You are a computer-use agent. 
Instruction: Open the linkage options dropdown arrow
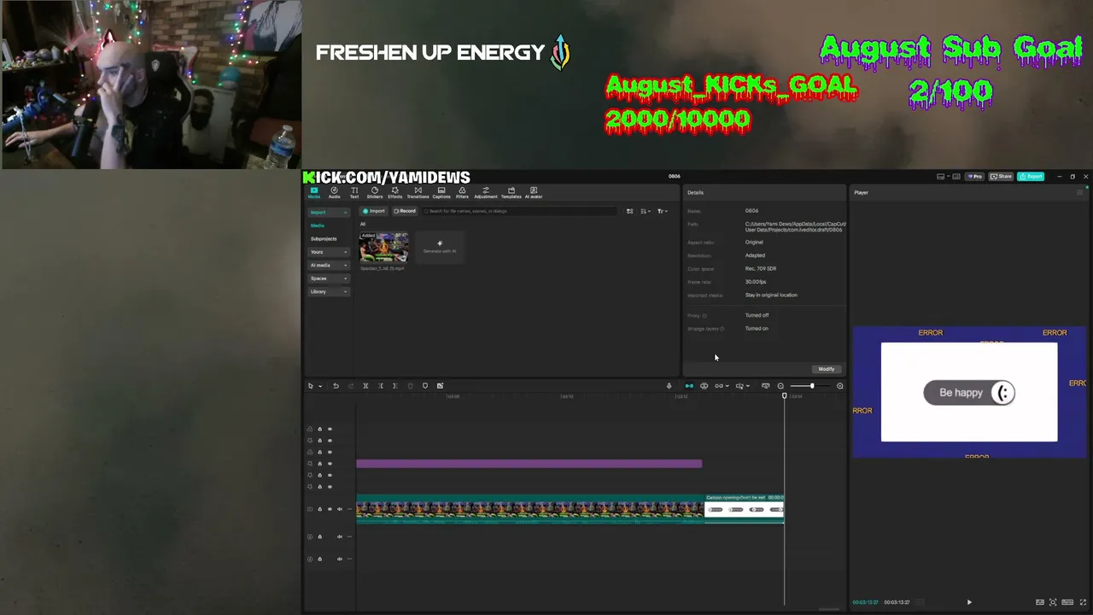[x=727, y=386]
